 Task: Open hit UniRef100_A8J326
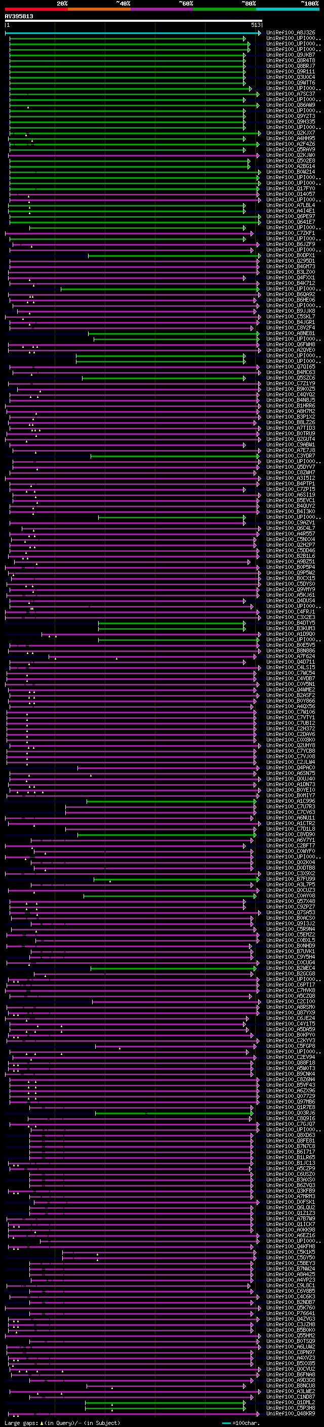(291, 33)
